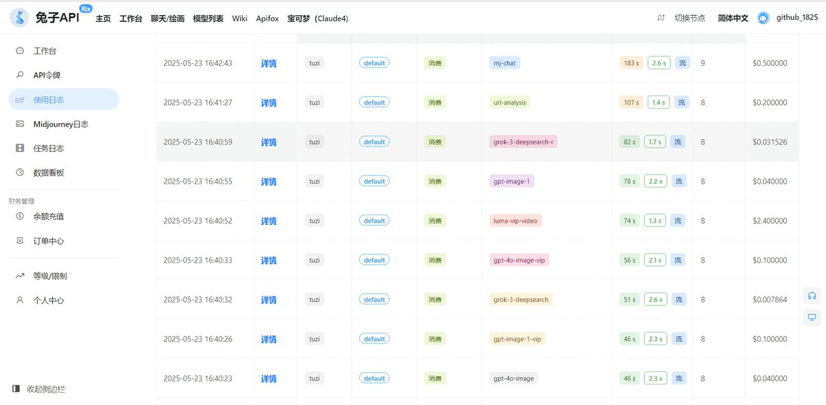Click the mj-chat model tag

(x=505, y=63)
